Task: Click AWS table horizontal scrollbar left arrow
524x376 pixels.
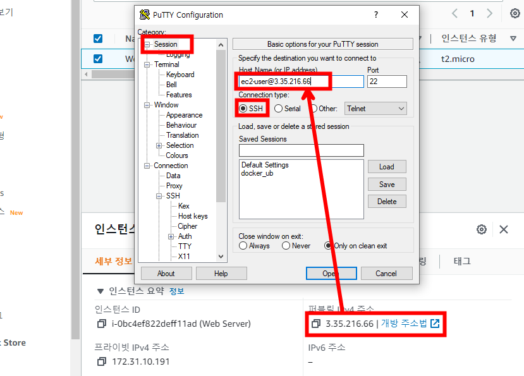Action: [86, 74]
